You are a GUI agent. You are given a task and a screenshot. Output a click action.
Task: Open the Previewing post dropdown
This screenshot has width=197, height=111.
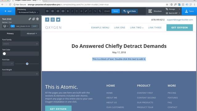28,12
